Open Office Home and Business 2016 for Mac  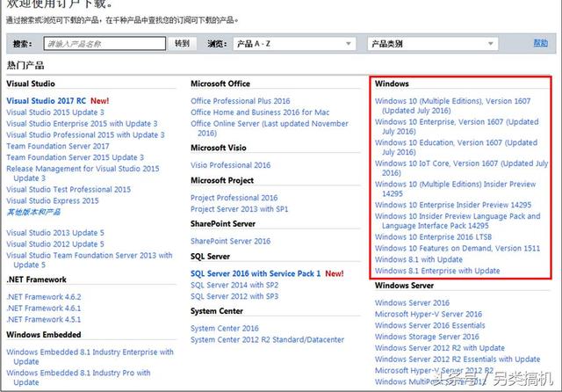click(x=260, y=113)
